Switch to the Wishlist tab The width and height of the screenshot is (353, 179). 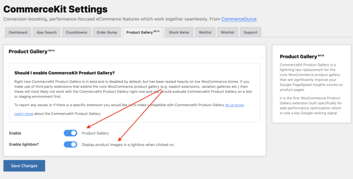(228, 32)
